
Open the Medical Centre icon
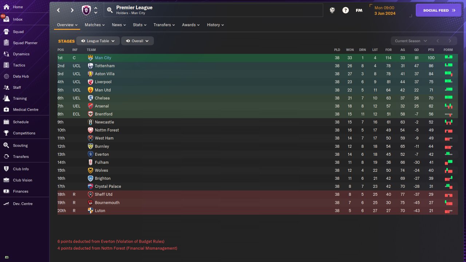[x=6, y=110]
